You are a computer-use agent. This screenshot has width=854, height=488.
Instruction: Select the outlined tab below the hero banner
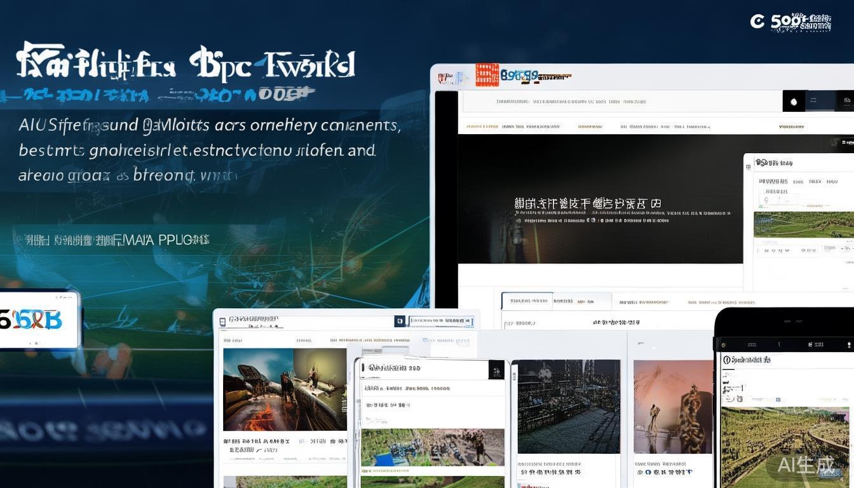click(x=527, y=301)
